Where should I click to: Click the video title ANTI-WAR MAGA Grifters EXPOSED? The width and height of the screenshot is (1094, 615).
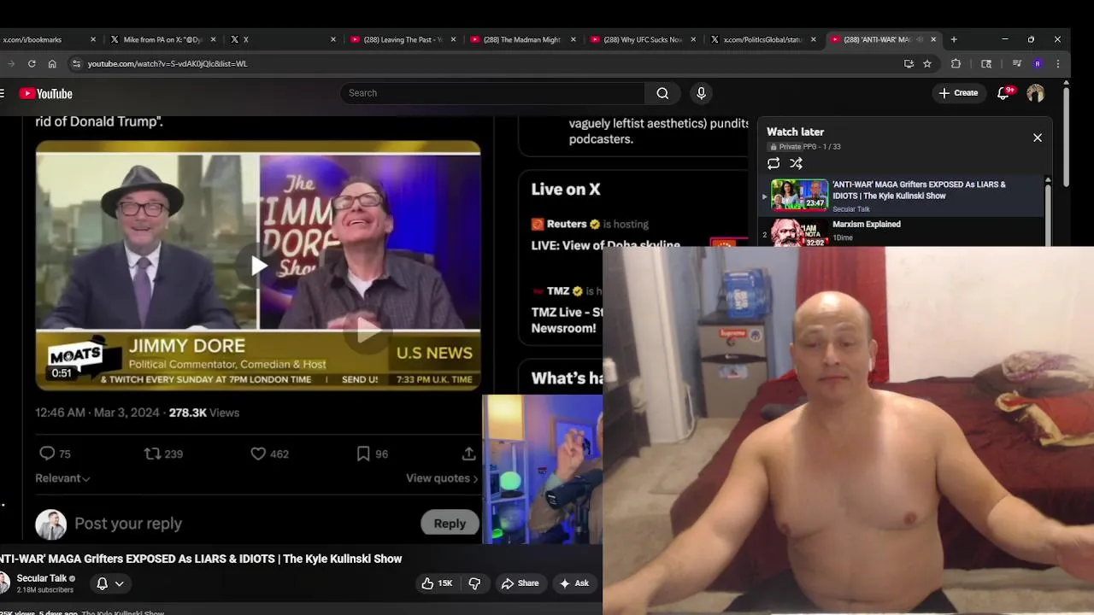(x=201, y=559)
